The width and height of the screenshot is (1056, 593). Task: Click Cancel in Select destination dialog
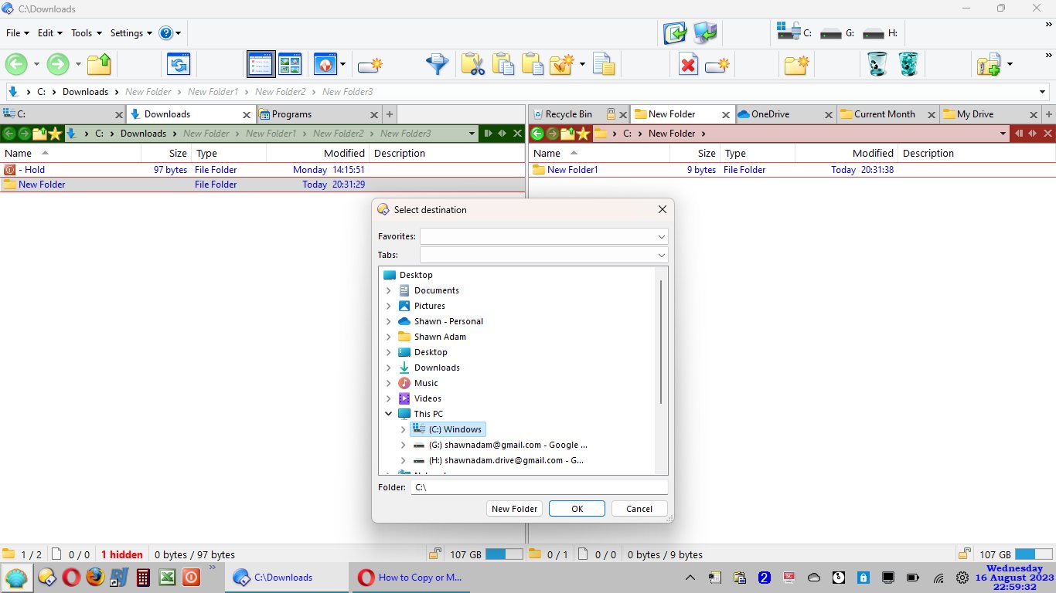point(639,509)
